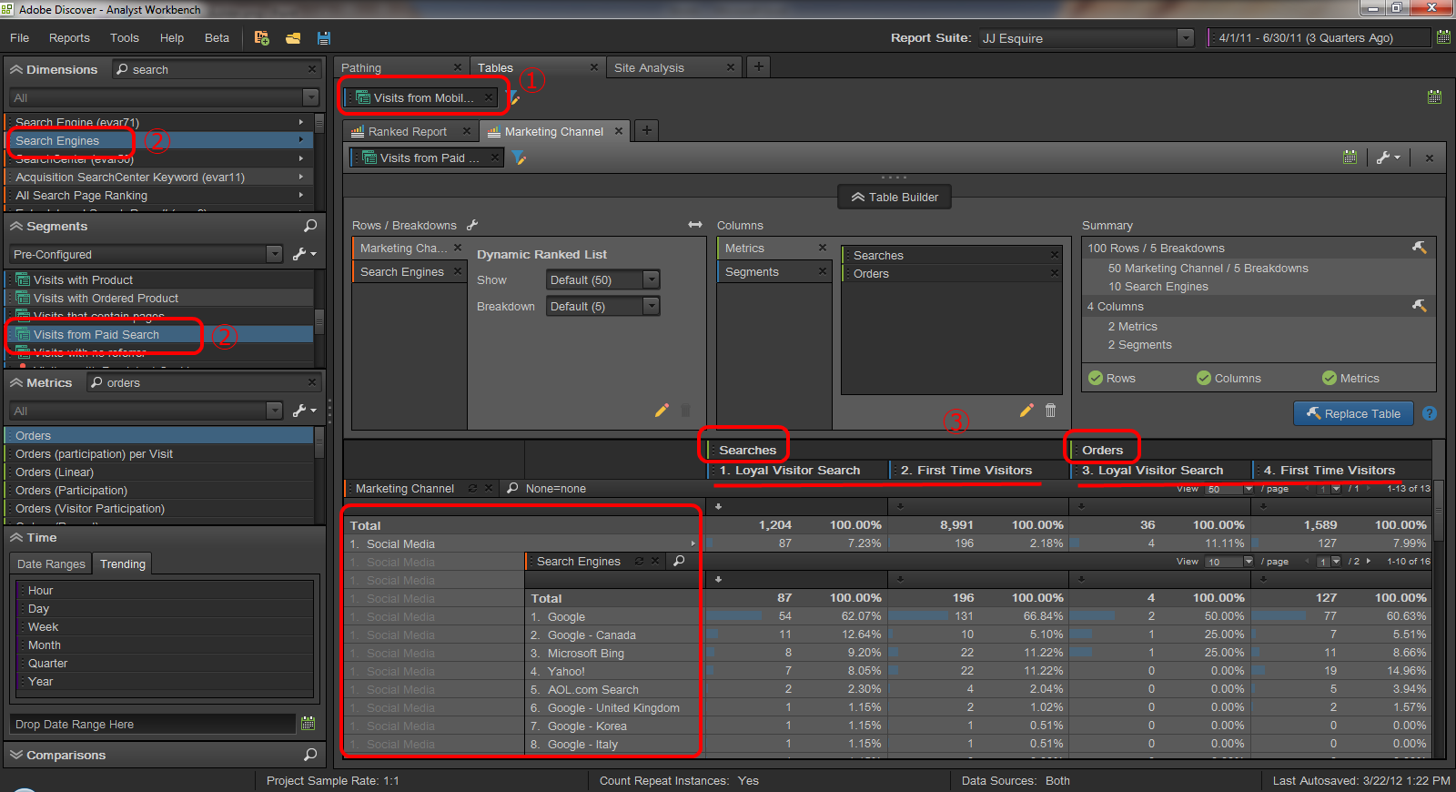Click the save project floppy disk icon
This screenshot has width=1456, height=792.
324,38
